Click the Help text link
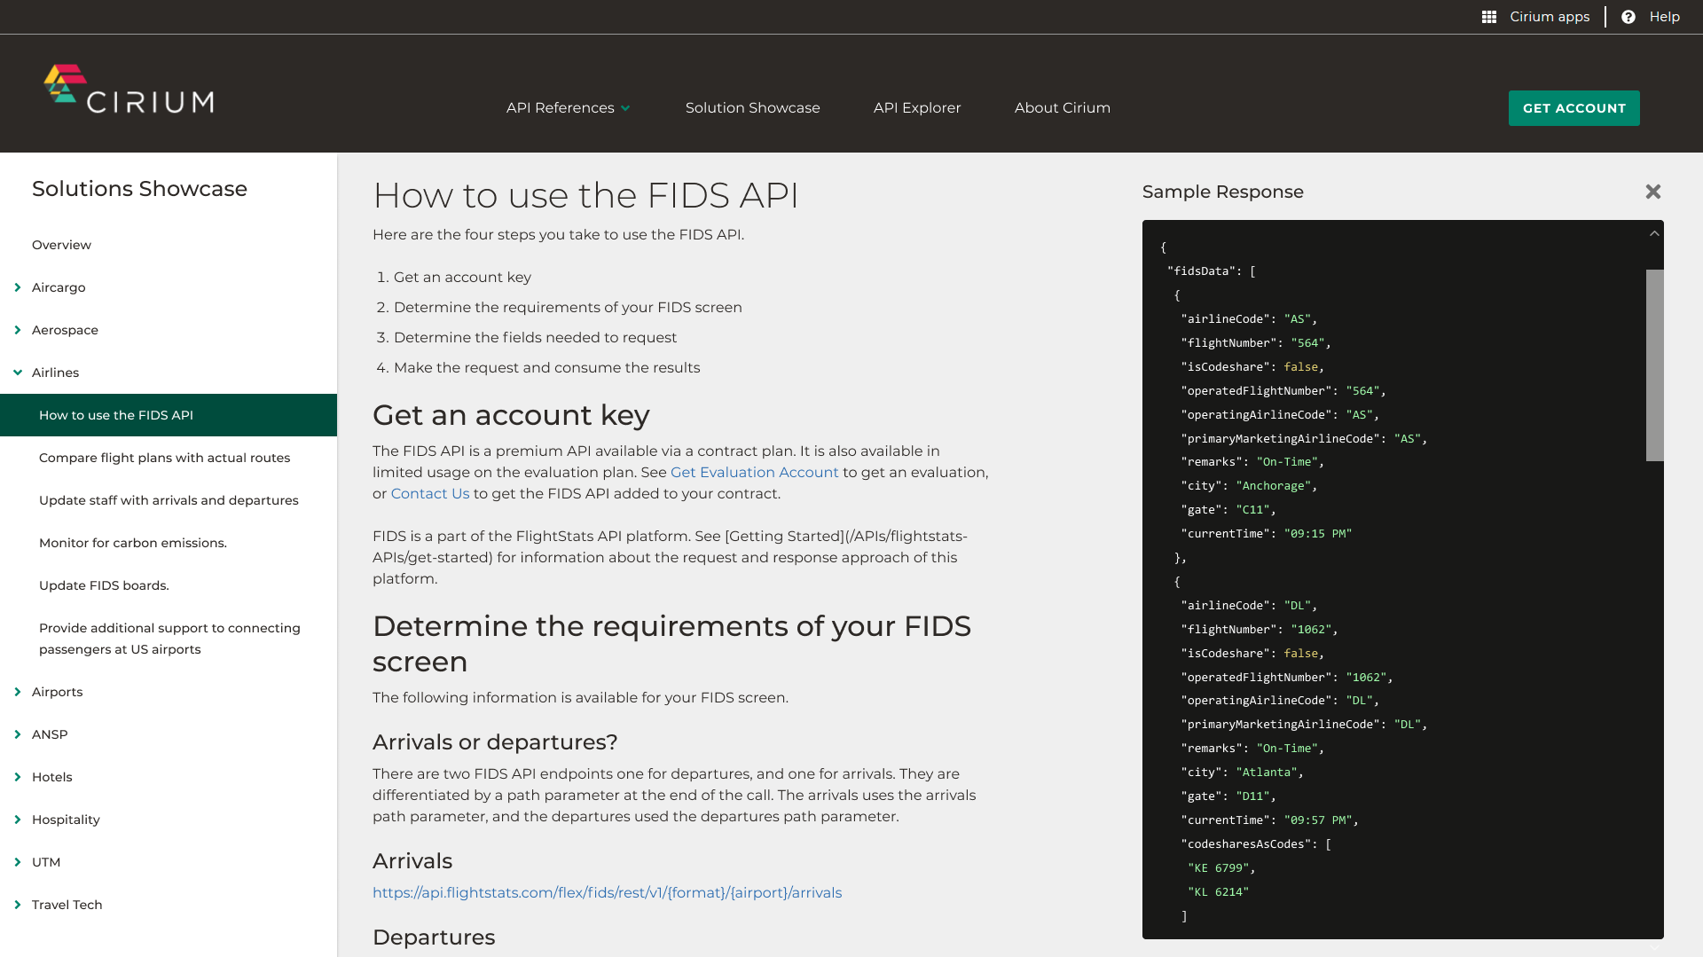 [1665, 17]
